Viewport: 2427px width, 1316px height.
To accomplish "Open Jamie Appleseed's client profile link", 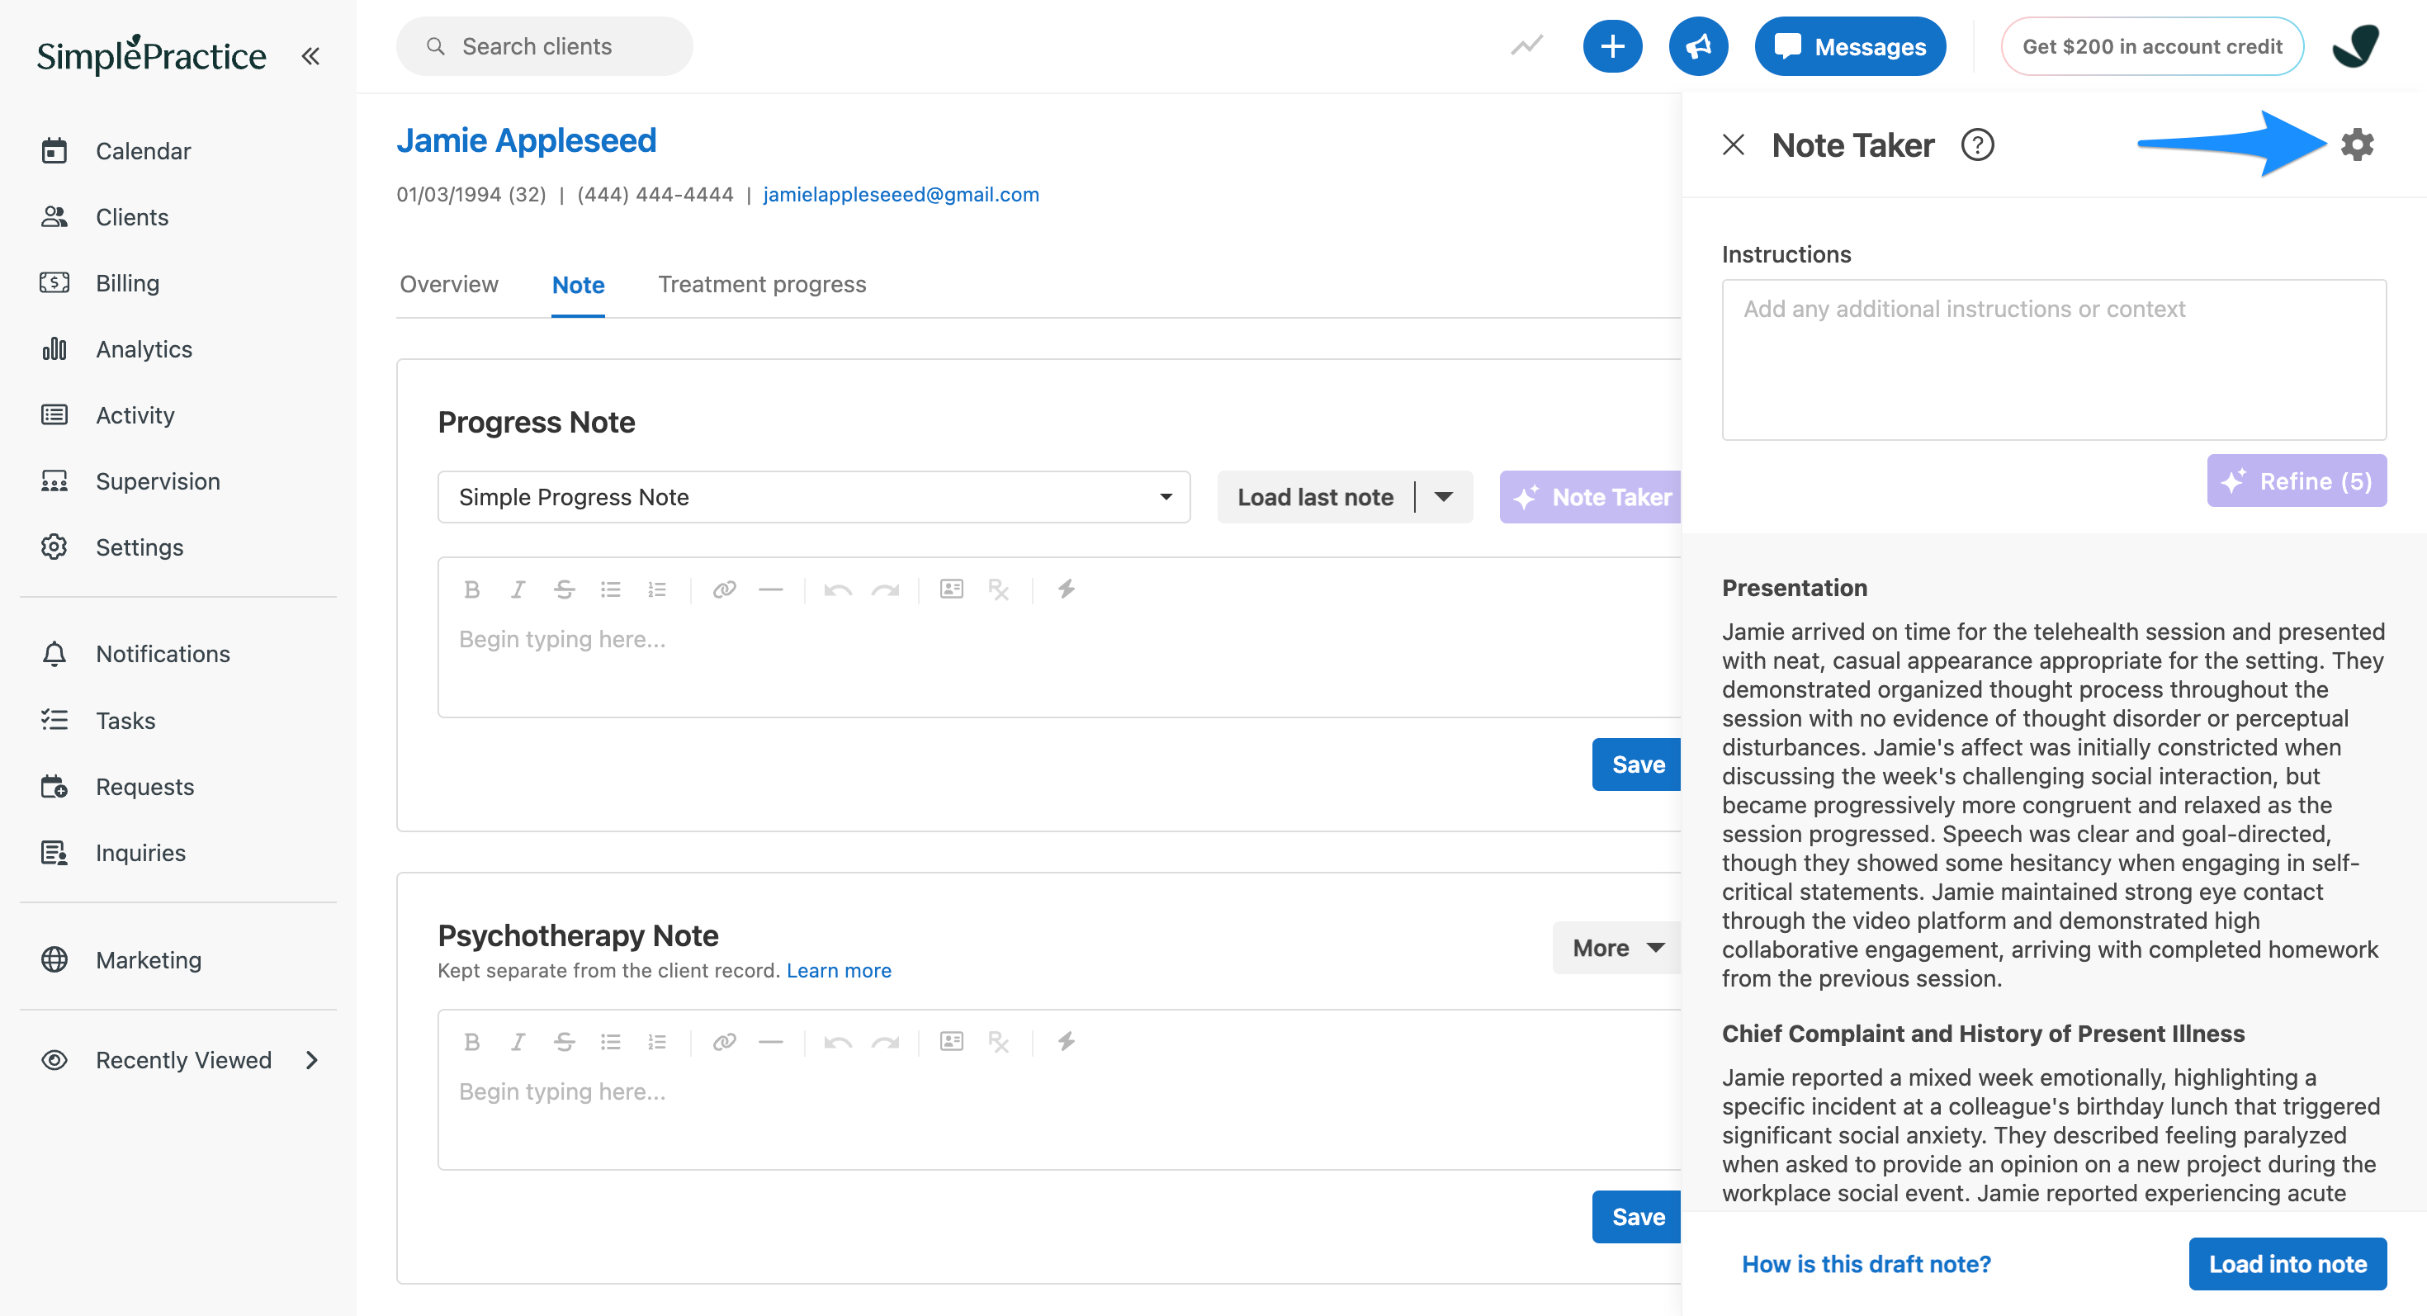I will pos(526,140).
